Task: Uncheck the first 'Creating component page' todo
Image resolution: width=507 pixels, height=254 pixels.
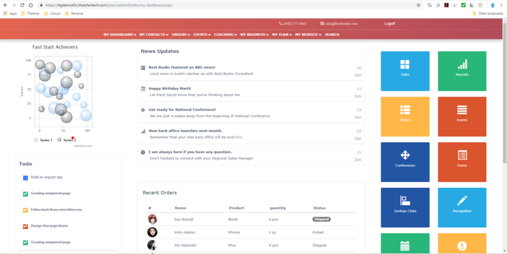Action: (25, 194)
